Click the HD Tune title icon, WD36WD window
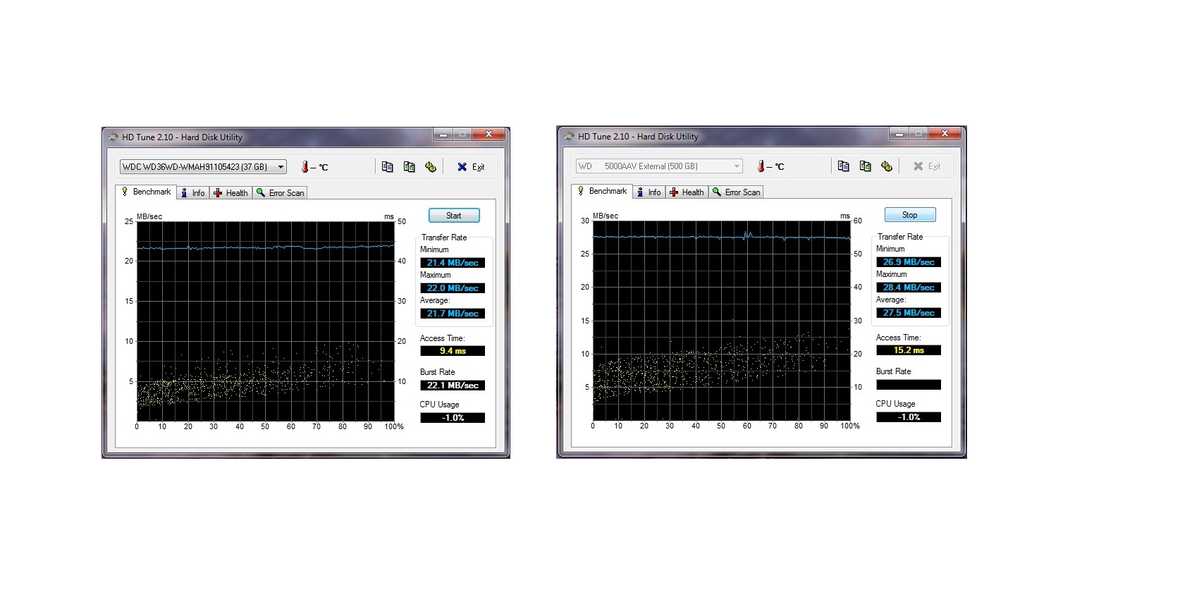 [113, 137]
